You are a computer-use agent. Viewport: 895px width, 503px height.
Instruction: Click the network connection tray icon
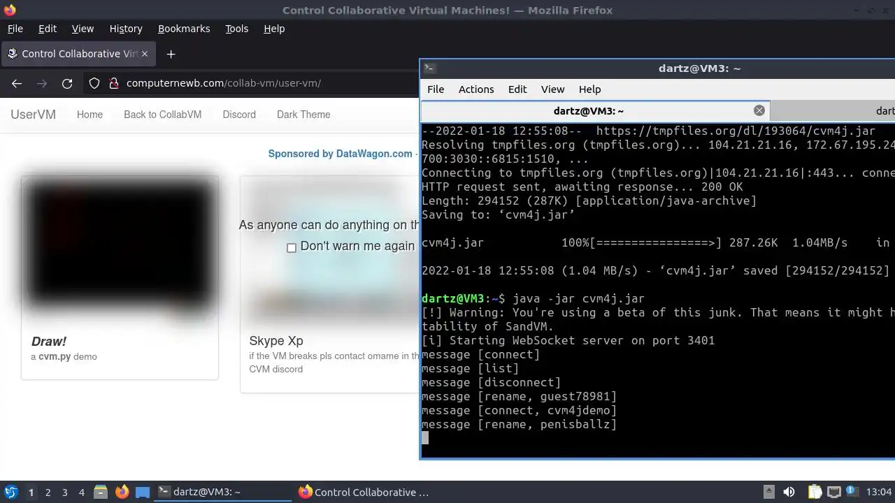click(x=834, y=492)
